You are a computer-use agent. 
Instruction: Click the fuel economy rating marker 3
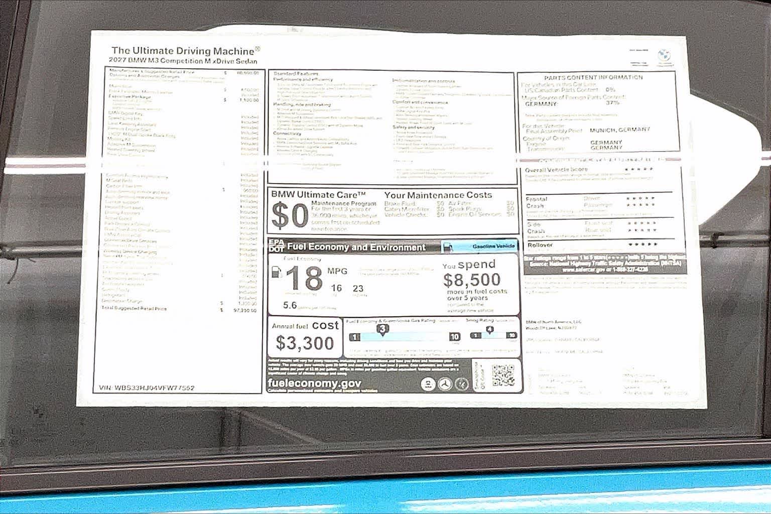pos(383,329)
